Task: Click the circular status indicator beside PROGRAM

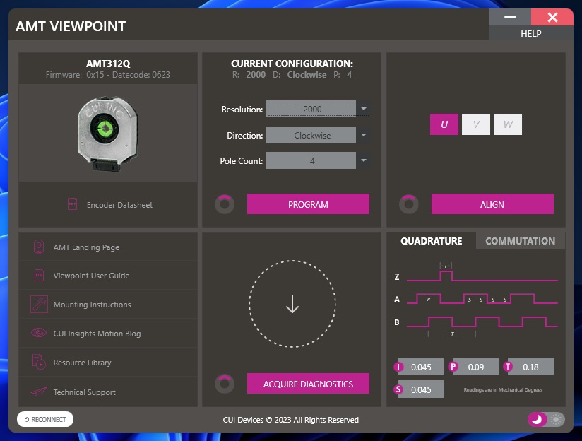Action: (225, 204)
